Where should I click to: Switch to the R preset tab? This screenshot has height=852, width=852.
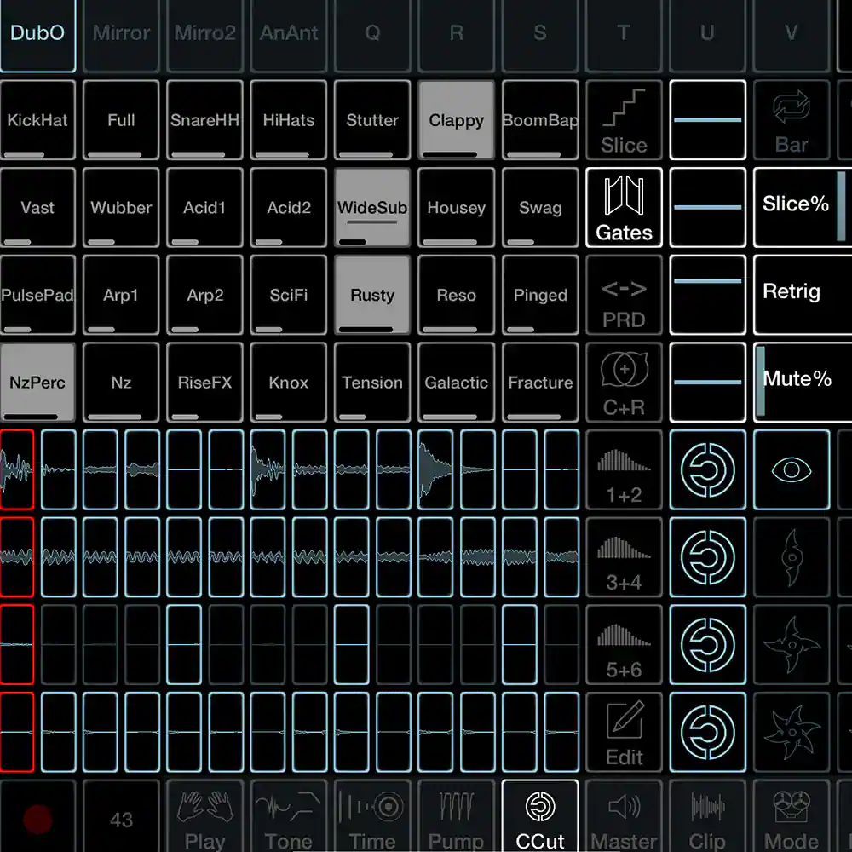tap(456, 34)
